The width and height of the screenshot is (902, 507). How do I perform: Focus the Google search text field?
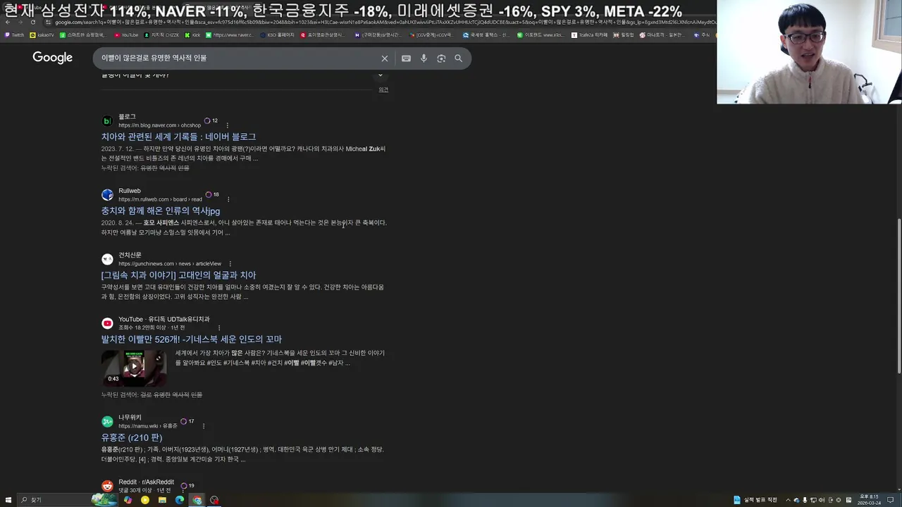(236, 58)
